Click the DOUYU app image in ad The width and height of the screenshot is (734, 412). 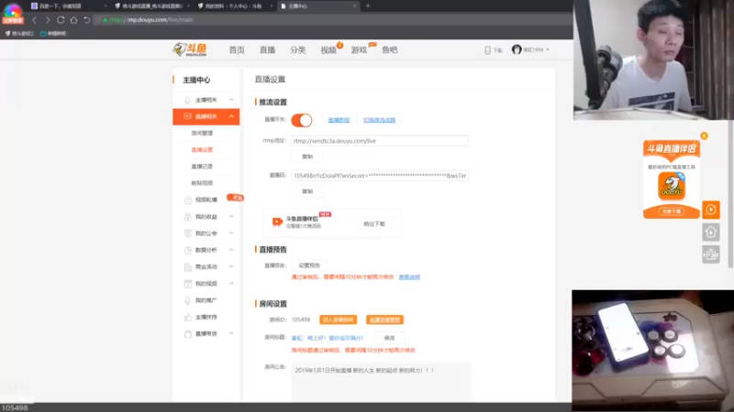click(672, 186)
